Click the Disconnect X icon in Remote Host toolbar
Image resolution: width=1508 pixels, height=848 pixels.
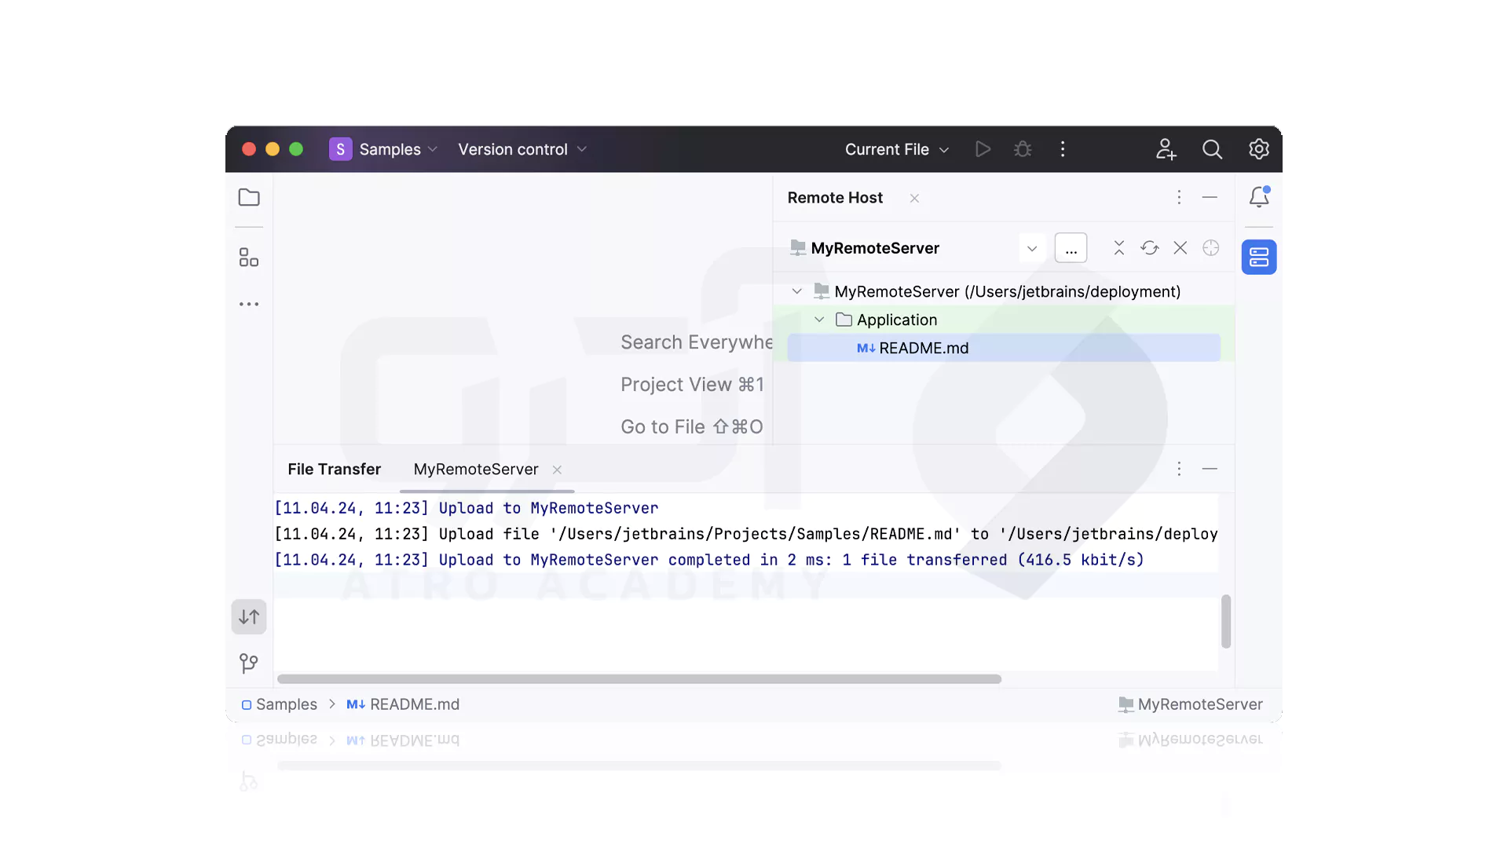click(1180, 248)
